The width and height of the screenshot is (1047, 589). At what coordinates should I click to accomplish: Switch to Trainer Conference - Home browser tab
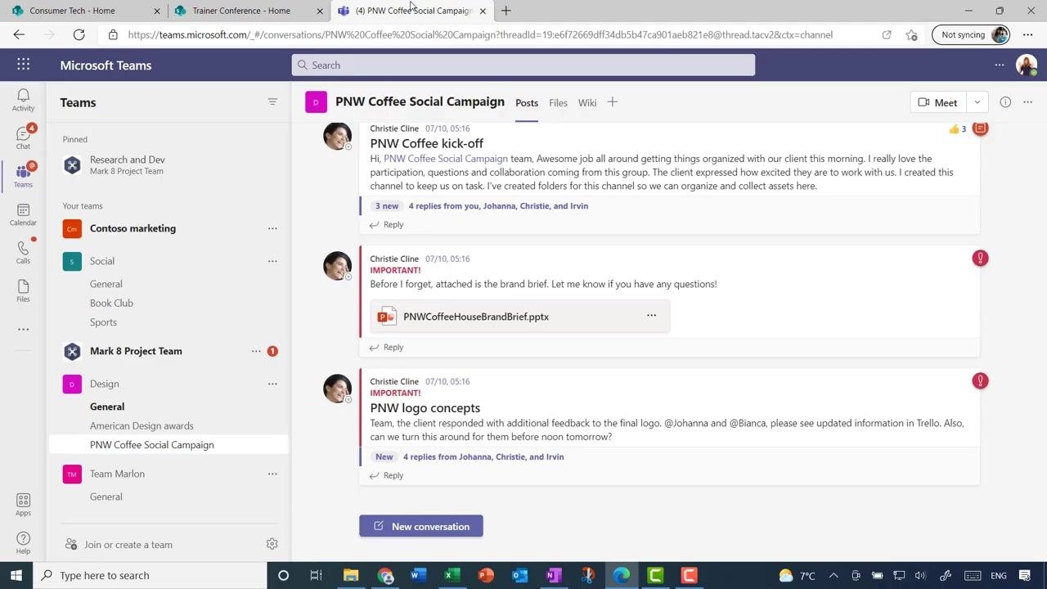[x=249, y=11]
